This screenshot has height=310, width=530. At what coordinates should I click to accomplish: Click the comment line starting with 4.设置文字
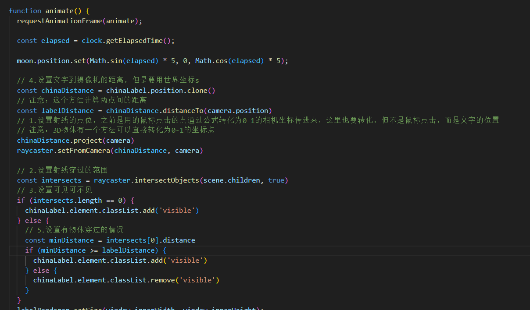[108, 81]
